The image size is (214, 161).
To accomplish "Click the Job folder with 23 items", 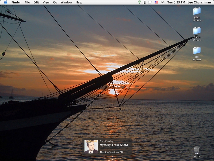I will [x=197, y=50].
